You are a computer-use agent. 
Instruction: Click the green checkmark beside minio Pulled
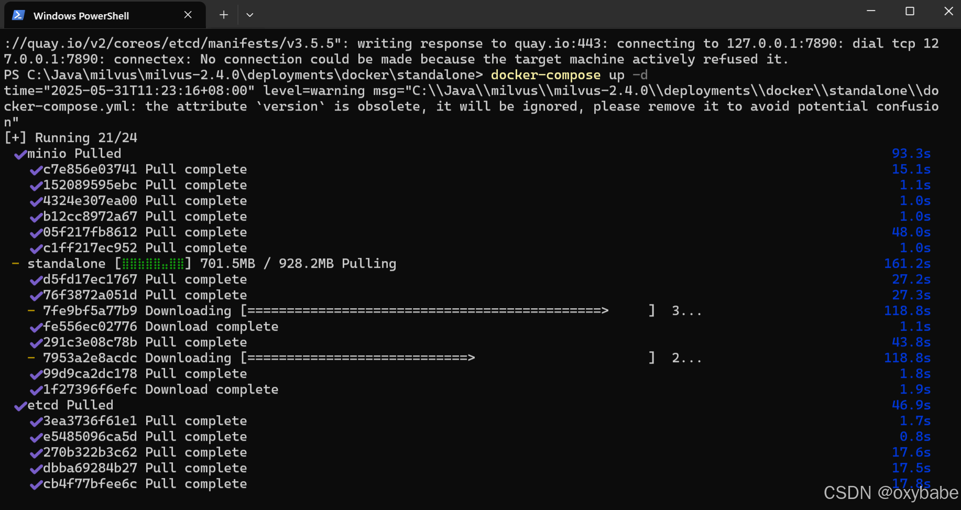pos(20,155)
